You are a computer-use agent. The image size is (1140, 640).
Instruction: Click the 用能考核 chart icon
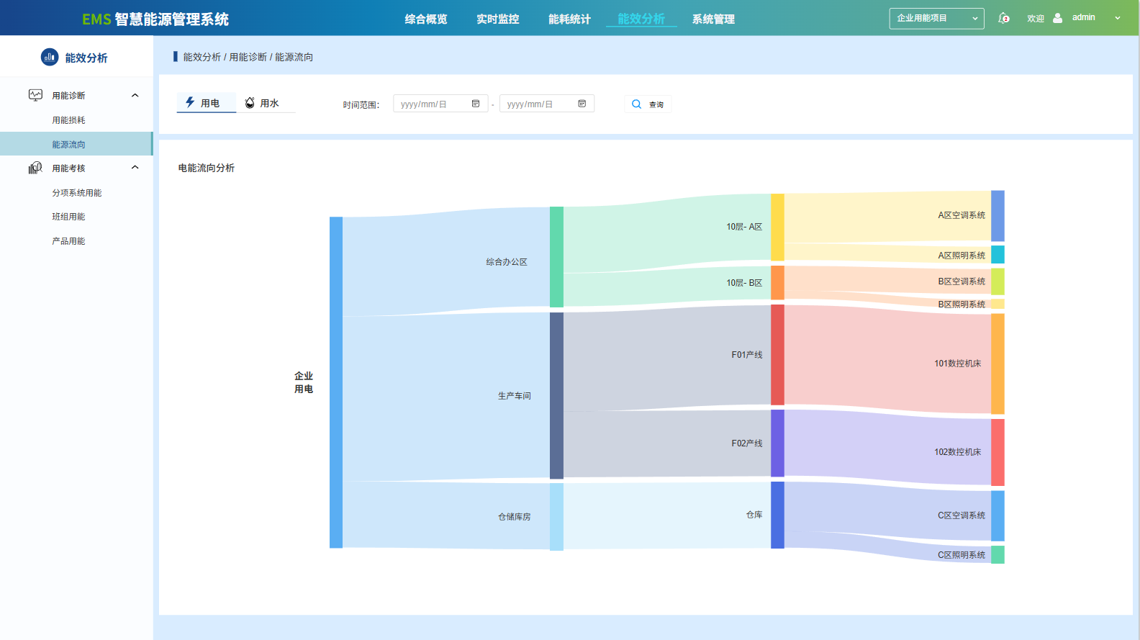(x=35, y=168)
